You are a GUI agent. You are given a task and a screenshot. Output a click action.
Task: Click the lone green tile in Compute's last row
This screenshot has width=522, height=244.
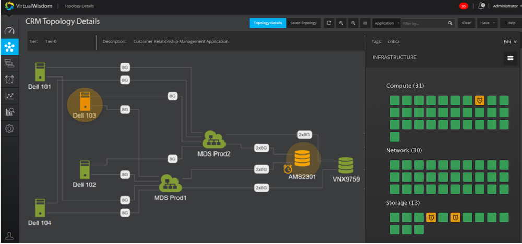[395, 137]
